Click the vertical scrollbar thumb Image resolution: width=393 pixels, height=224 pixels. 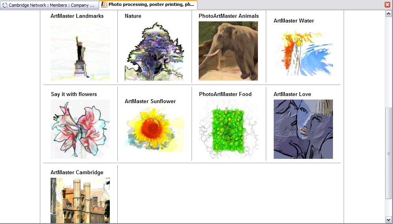pos(388,153)
